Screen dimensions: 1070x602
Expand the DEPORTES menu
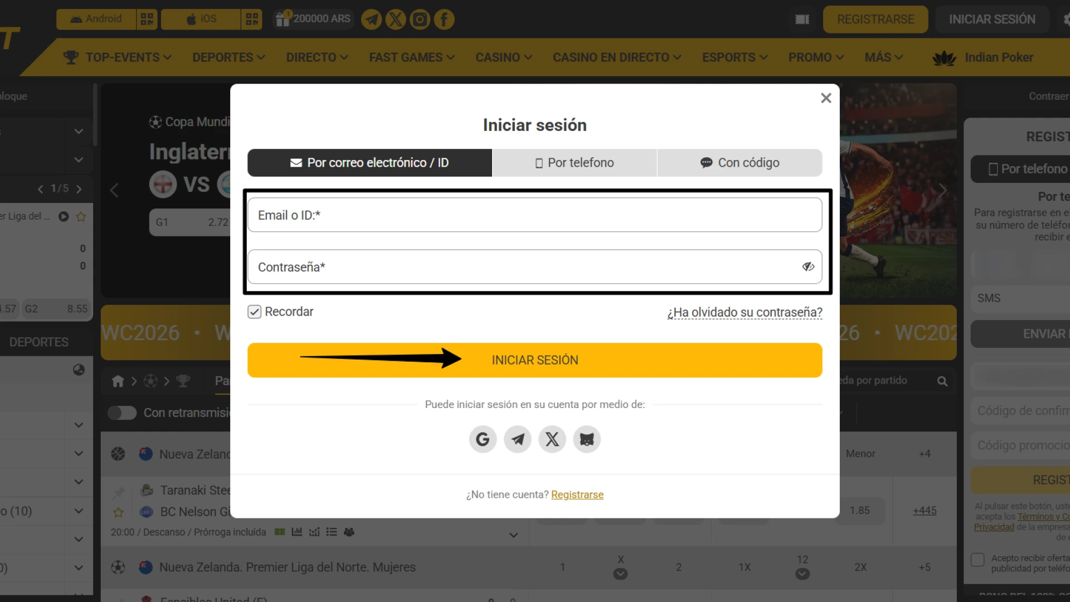(228, 57)
